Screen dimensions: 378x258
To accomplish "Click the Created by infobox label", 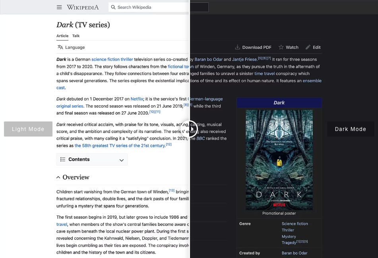I will tap(250, 253).
